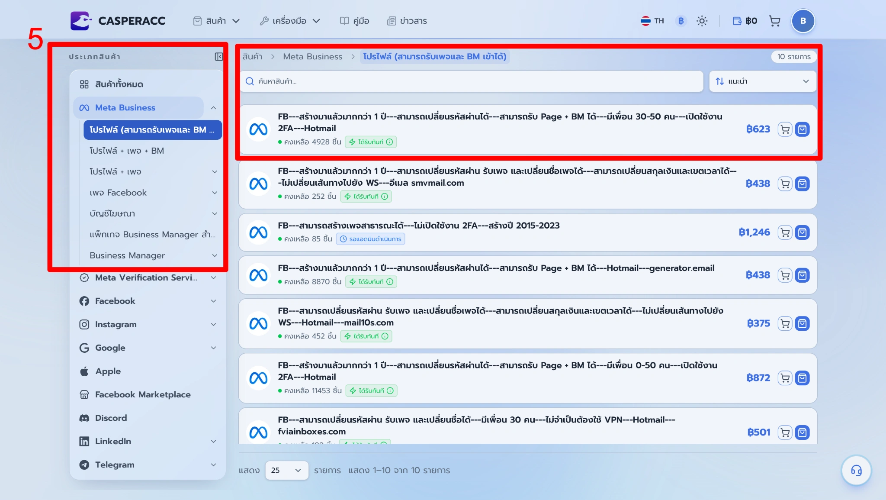
Task: Click the Meta Business breadcrumb link
Action: coord(313,57)
